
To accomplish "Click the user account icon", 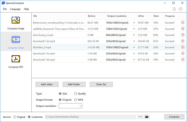I will [x=174, y=9].
